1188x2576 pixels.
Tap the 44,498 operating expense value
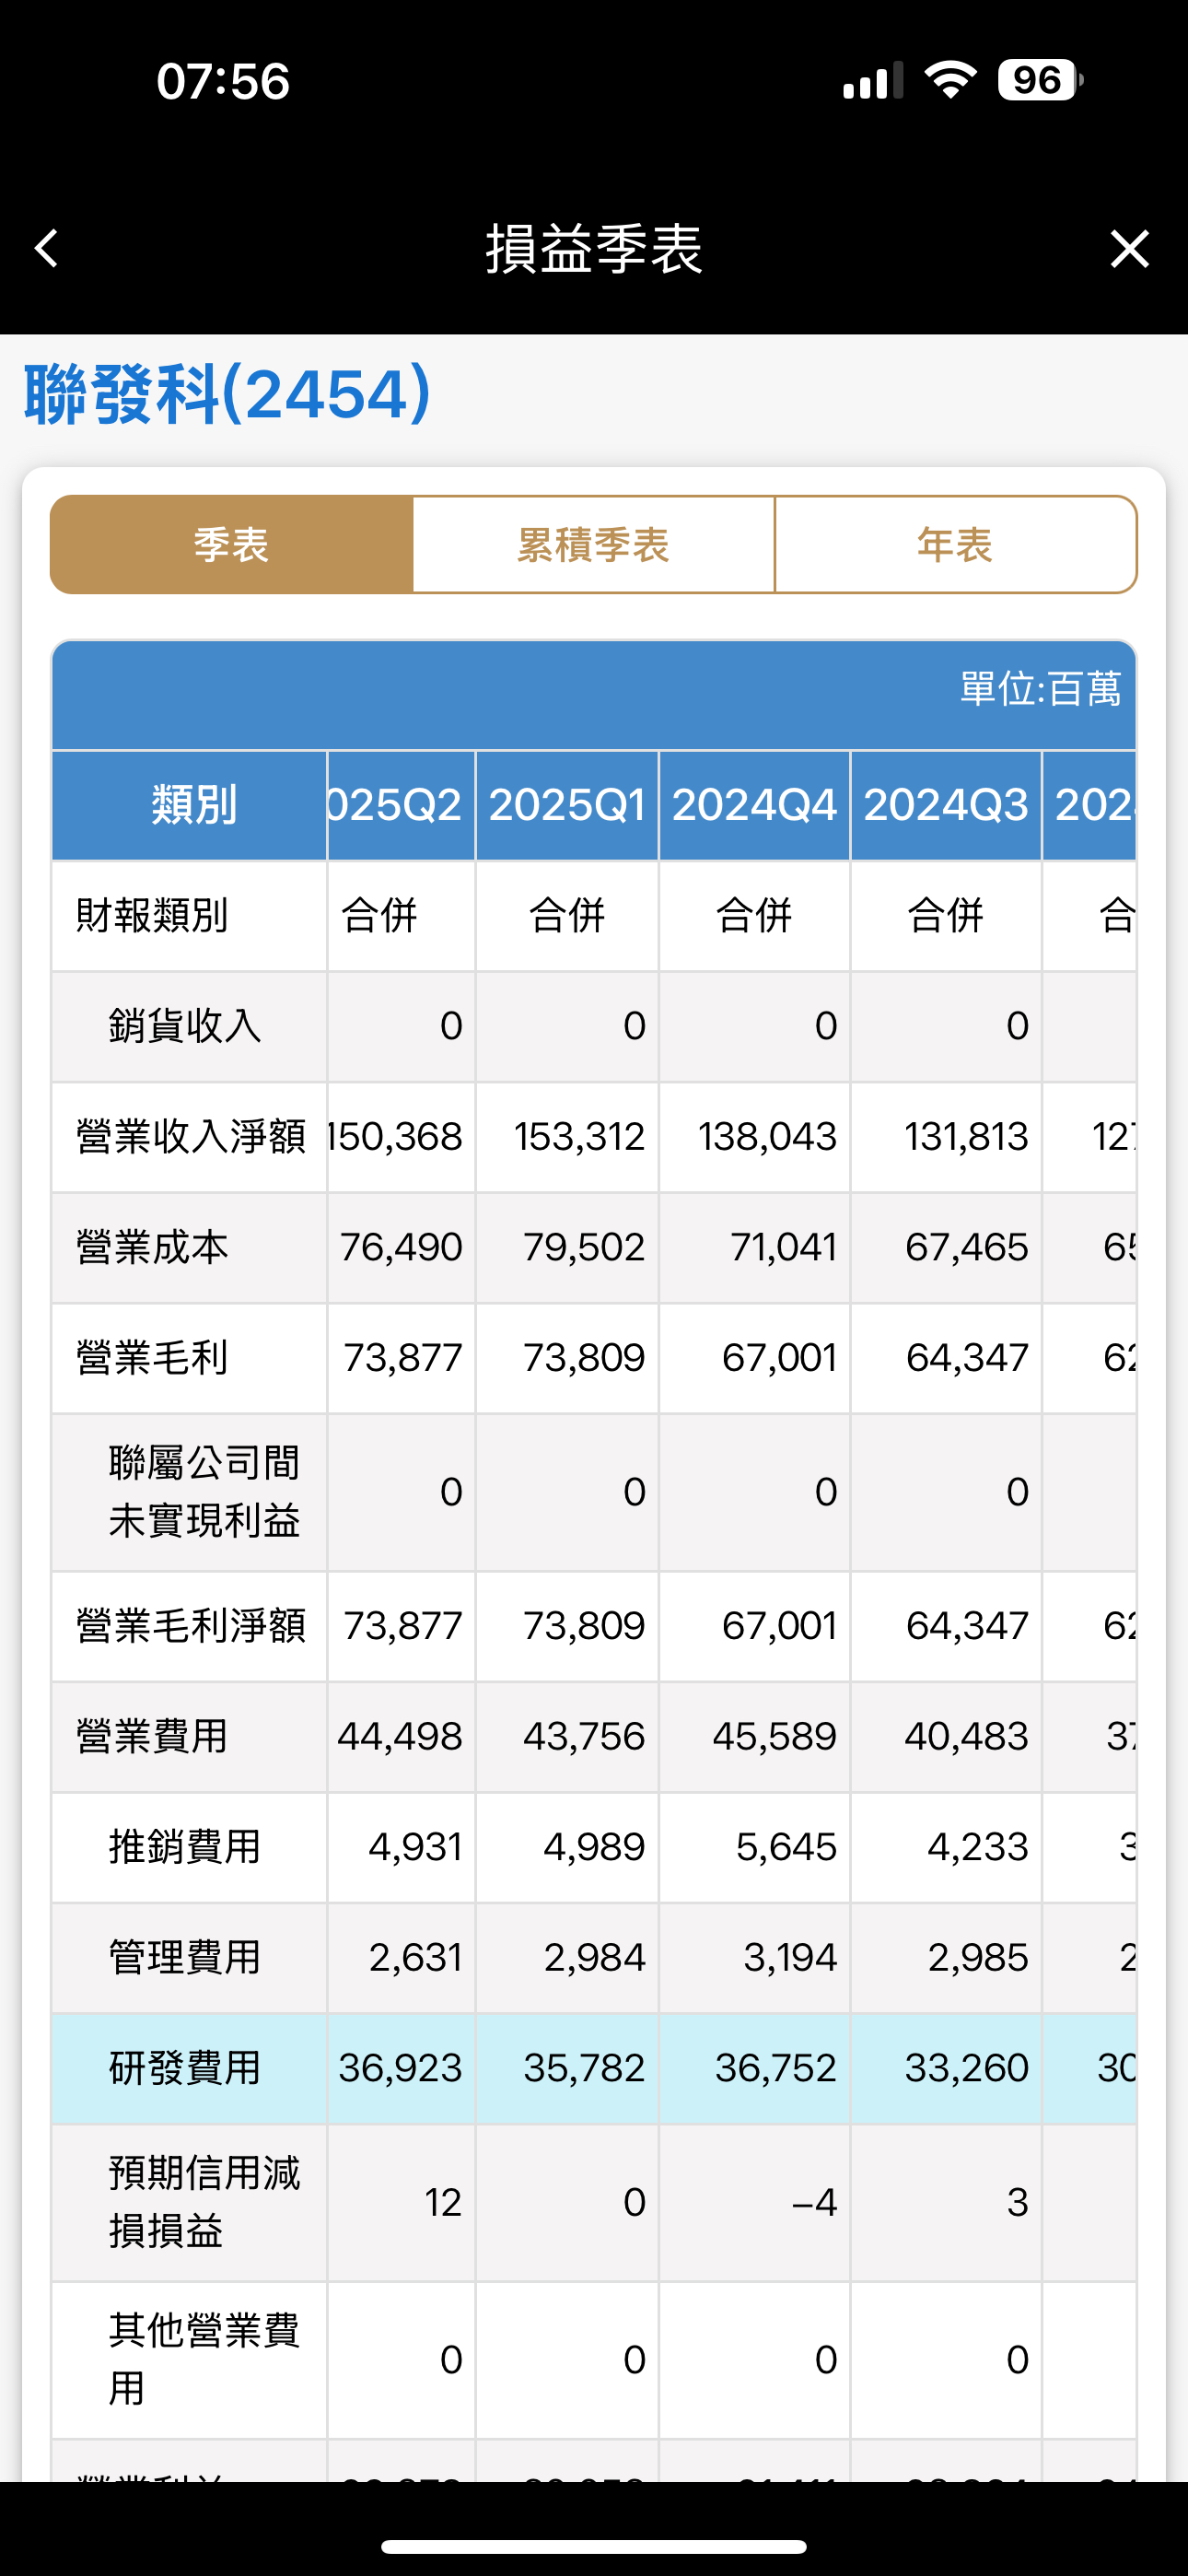pyautogui.click(x=400, y=1737)
